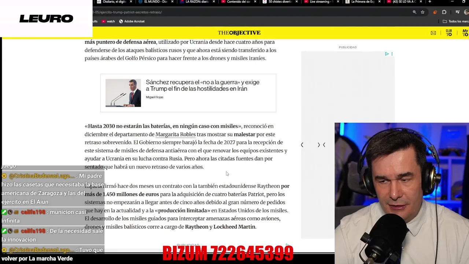Viewport: 469px width, 264px height.
Task: Click chat username @CristinaBadenasLago top message
Action: pyautogui.click(x=41, y=176)
